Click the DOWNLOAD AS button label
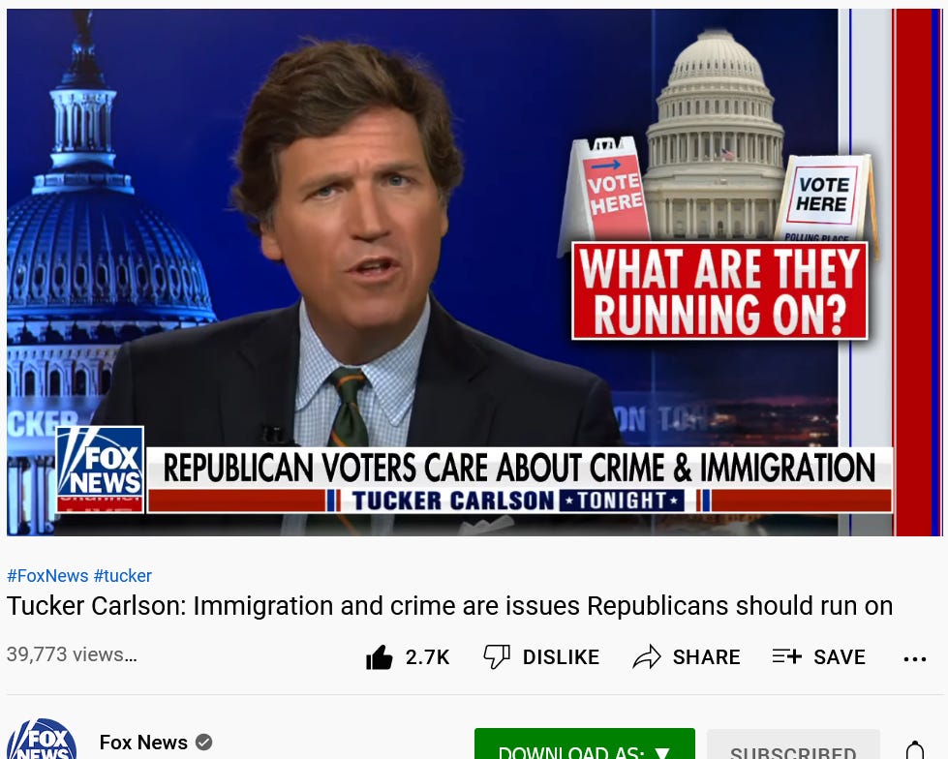948x759 pixels. click(x=571, y=752)
